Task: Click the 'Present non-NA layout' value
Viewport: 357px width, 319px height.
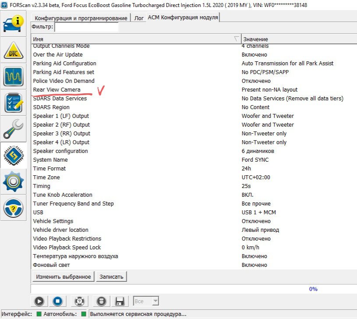Action: click(269, 90)
